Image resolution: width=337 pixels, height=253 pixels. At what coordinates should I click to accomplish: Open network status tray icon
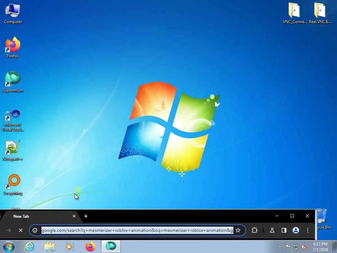pyautogui.click(x=296, y=247)
